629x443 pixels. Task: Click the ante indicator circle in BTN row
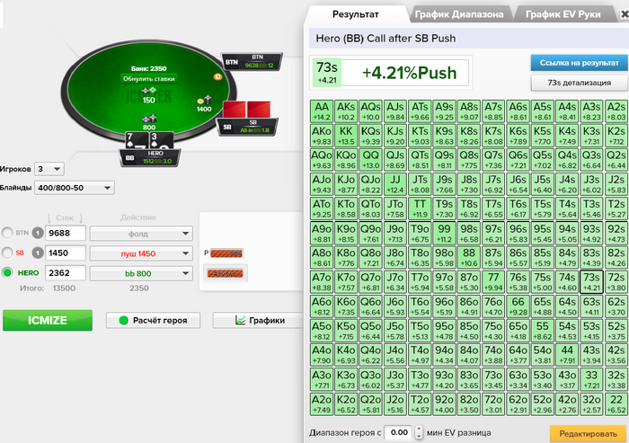pyautogui.click(x=38, y=233)
